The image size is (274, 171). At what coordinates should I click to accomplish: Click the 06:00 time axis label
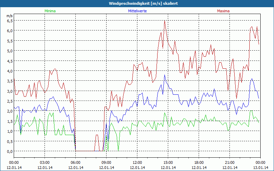point(75,163)
